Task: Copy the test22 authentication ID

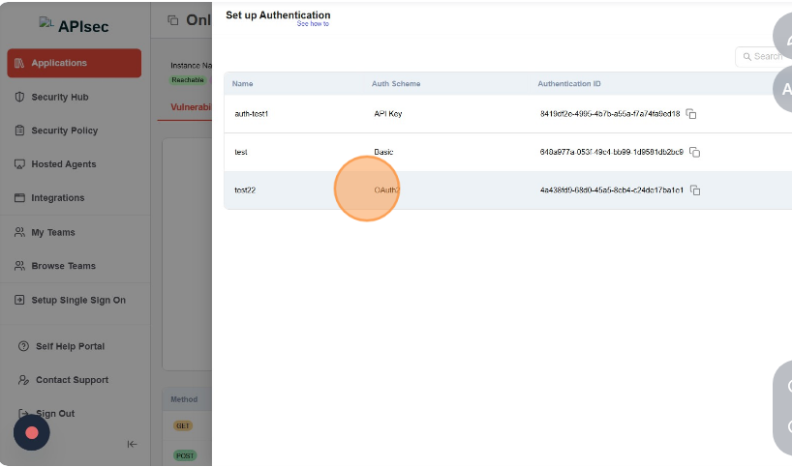Action: point(695,190)
